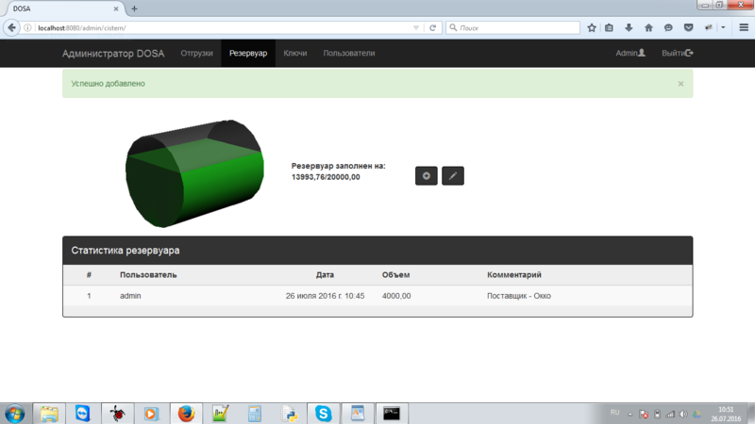Click the Pocket icon in toolbar
Viewport: 755px width, 424px height.
[x=688, y=27]
